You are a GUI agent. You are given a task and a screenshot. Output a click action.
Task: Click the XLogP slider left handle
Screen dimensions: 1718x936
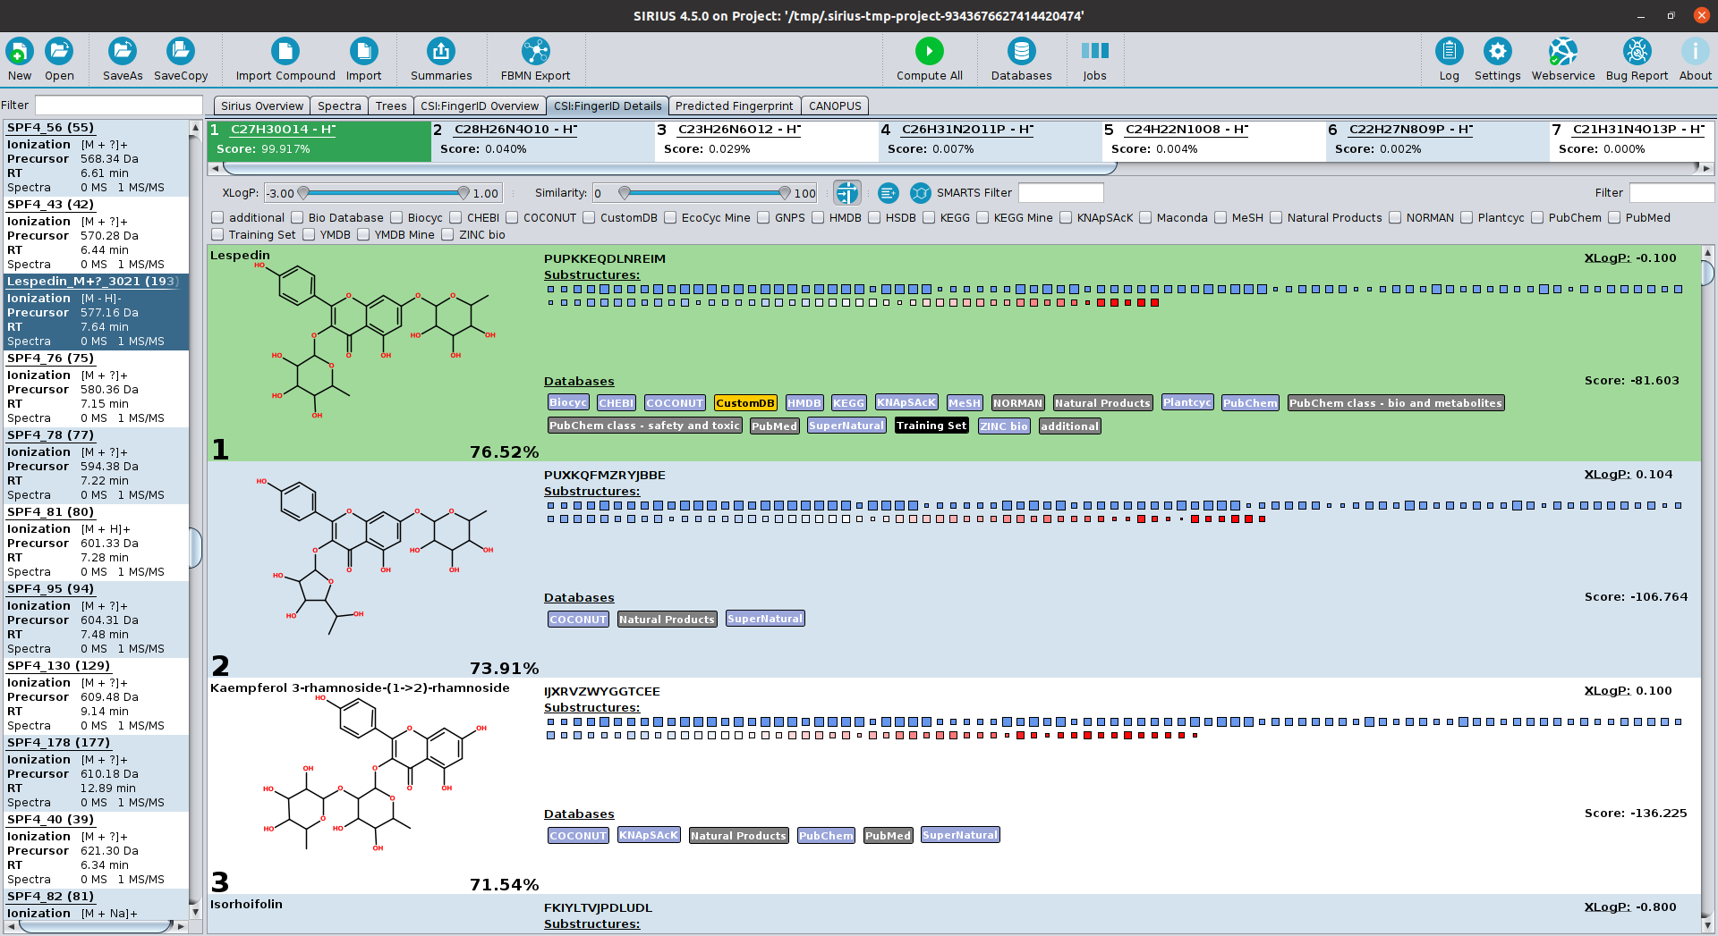[x=303, y=193]
